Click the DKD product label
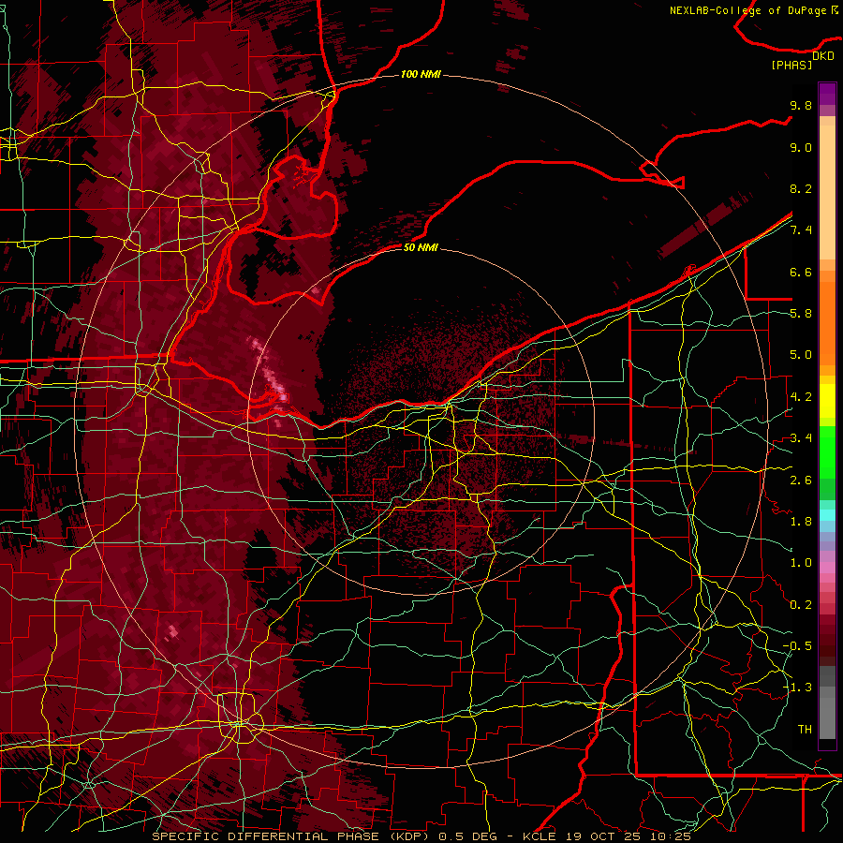843x843 pixels. pos(823,56)
